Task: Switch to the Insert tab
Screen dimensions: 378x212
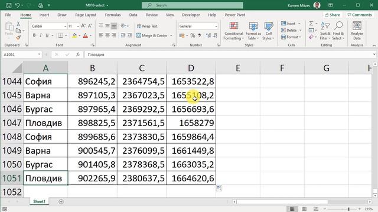Action: click(x=44, y=15)
